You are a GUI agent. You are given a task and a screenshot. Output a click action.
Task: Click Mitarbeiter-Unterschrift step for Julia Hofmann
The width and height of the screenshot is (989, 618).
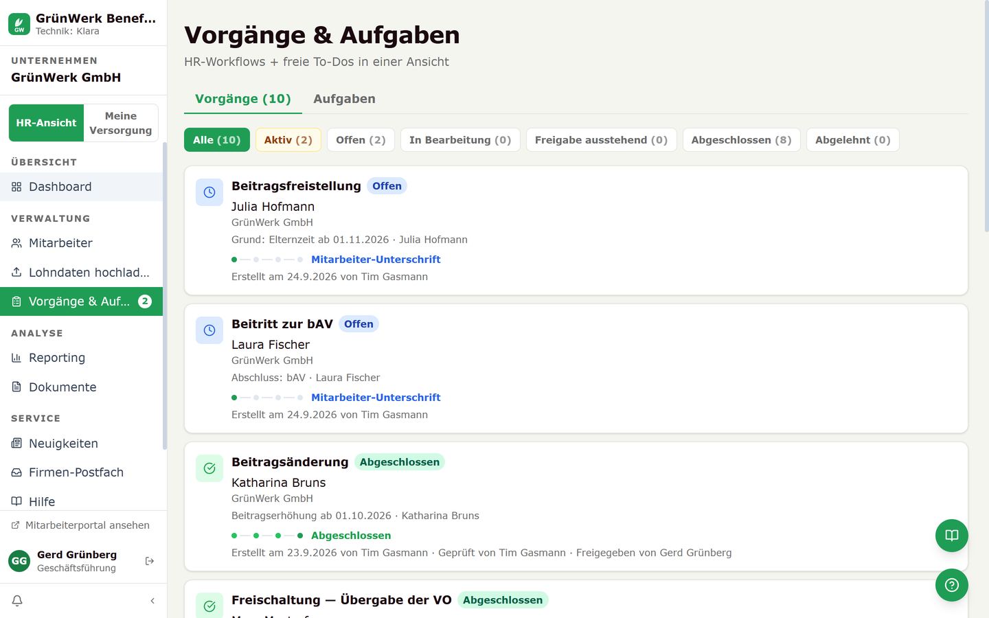click(x=376, y=260)
